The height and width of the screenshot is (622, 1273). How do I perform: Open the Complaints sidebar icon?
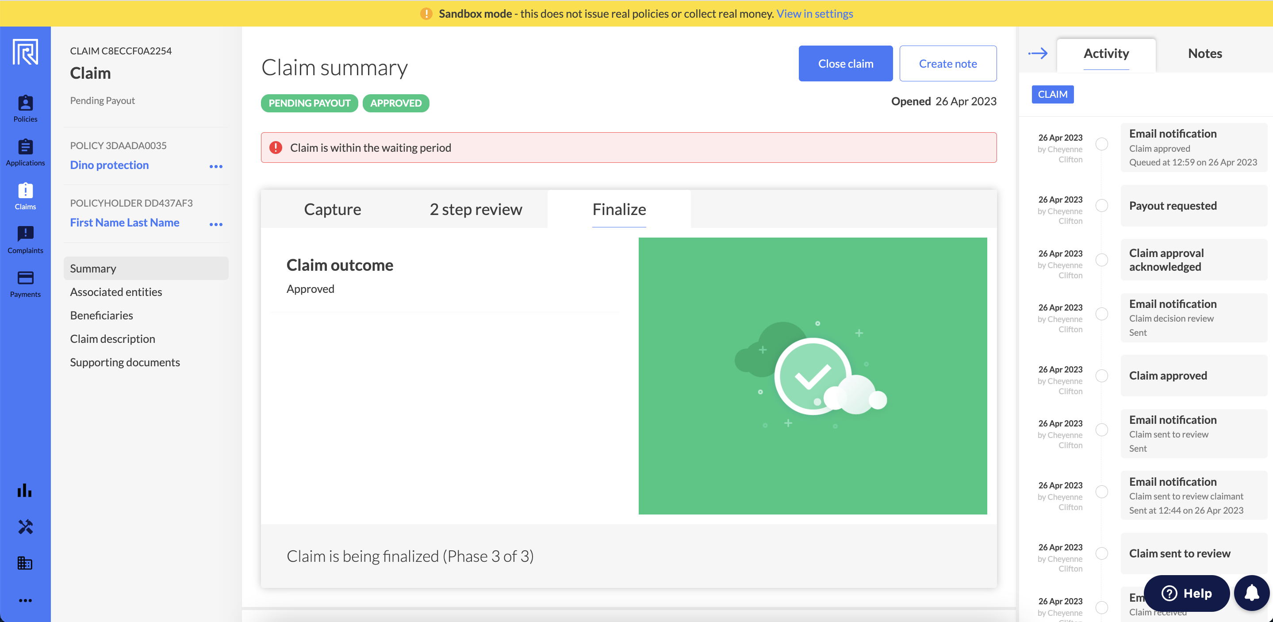[x=25, y=240]
